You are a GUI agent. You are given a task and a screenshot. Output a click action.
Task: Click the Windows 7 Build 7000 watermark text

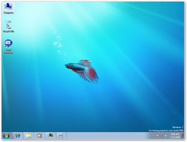pyautogui.click(x=166, y=129)
